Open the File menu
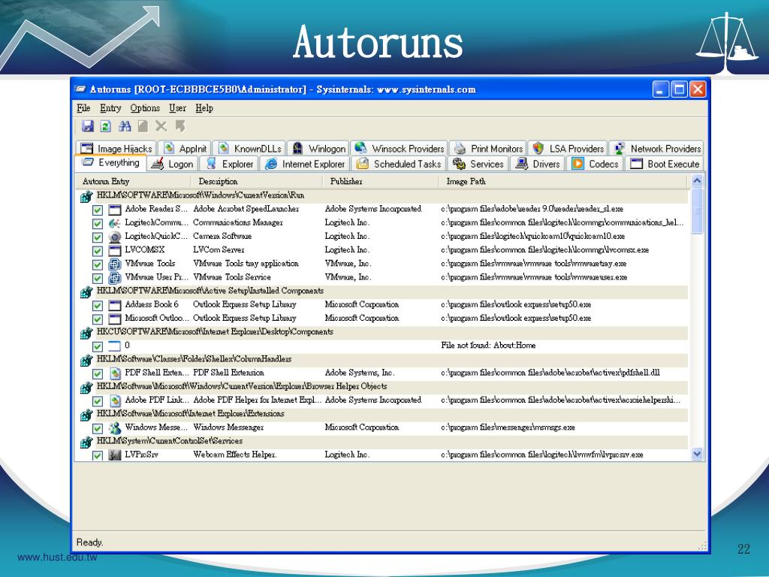This screenshot has width=769, height=577. coord(83,108)
